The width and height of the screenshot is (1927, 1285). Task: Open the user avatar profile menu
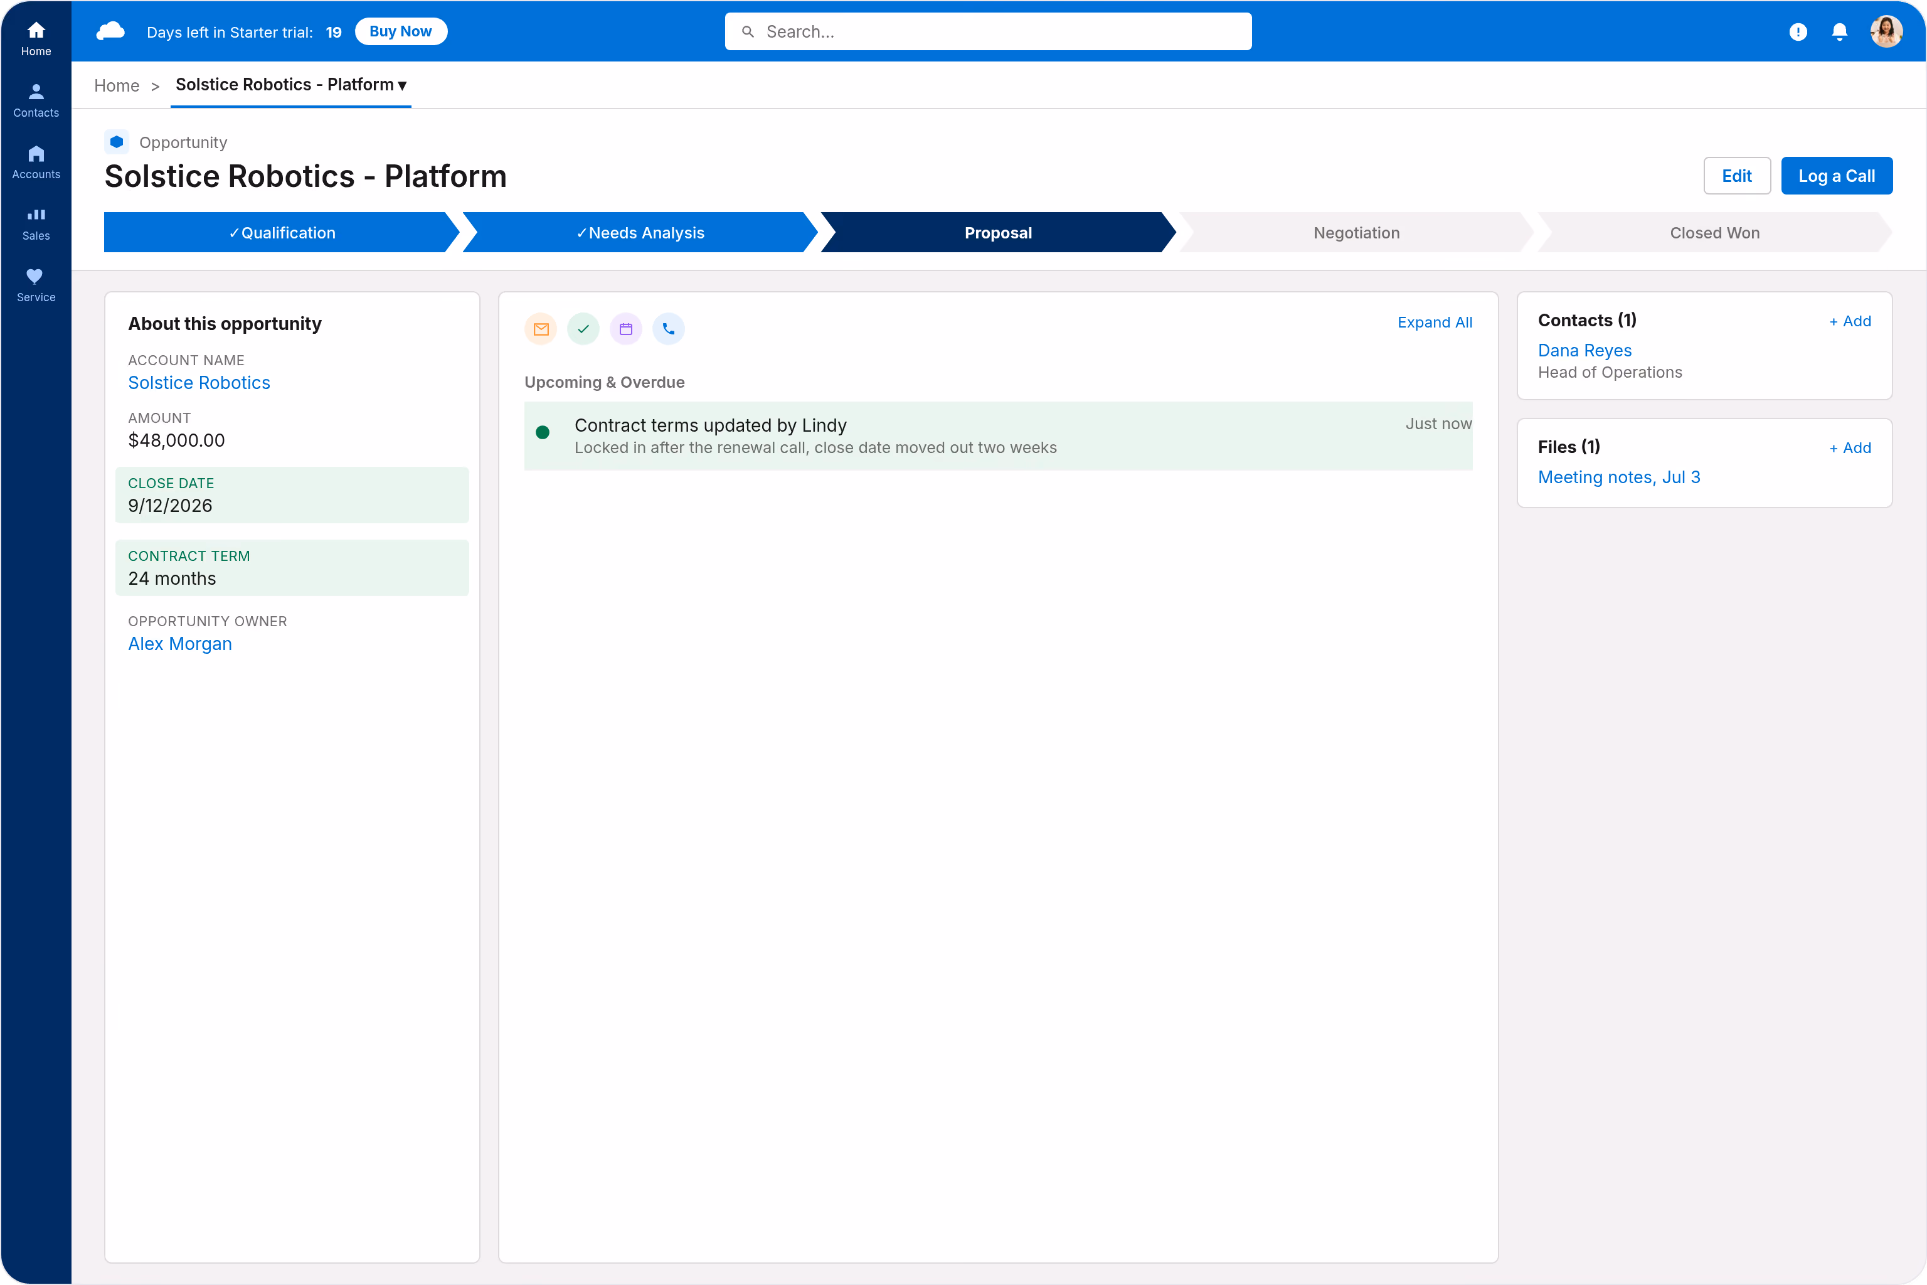tap(1886, 31)
